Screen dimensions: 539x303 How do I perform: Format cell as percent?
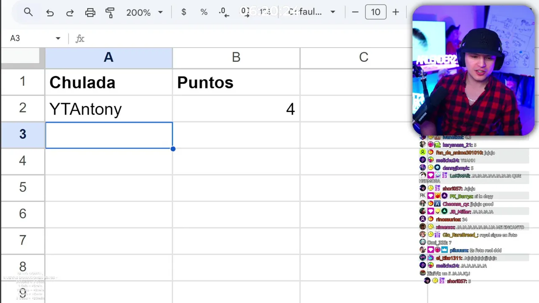204,12
